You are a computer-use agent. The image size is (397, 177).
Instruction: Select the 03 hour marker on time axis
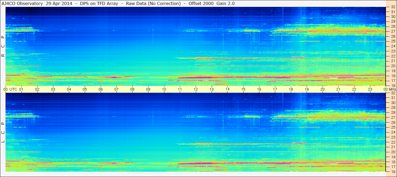pyautogui.click(x=53, y=89)
